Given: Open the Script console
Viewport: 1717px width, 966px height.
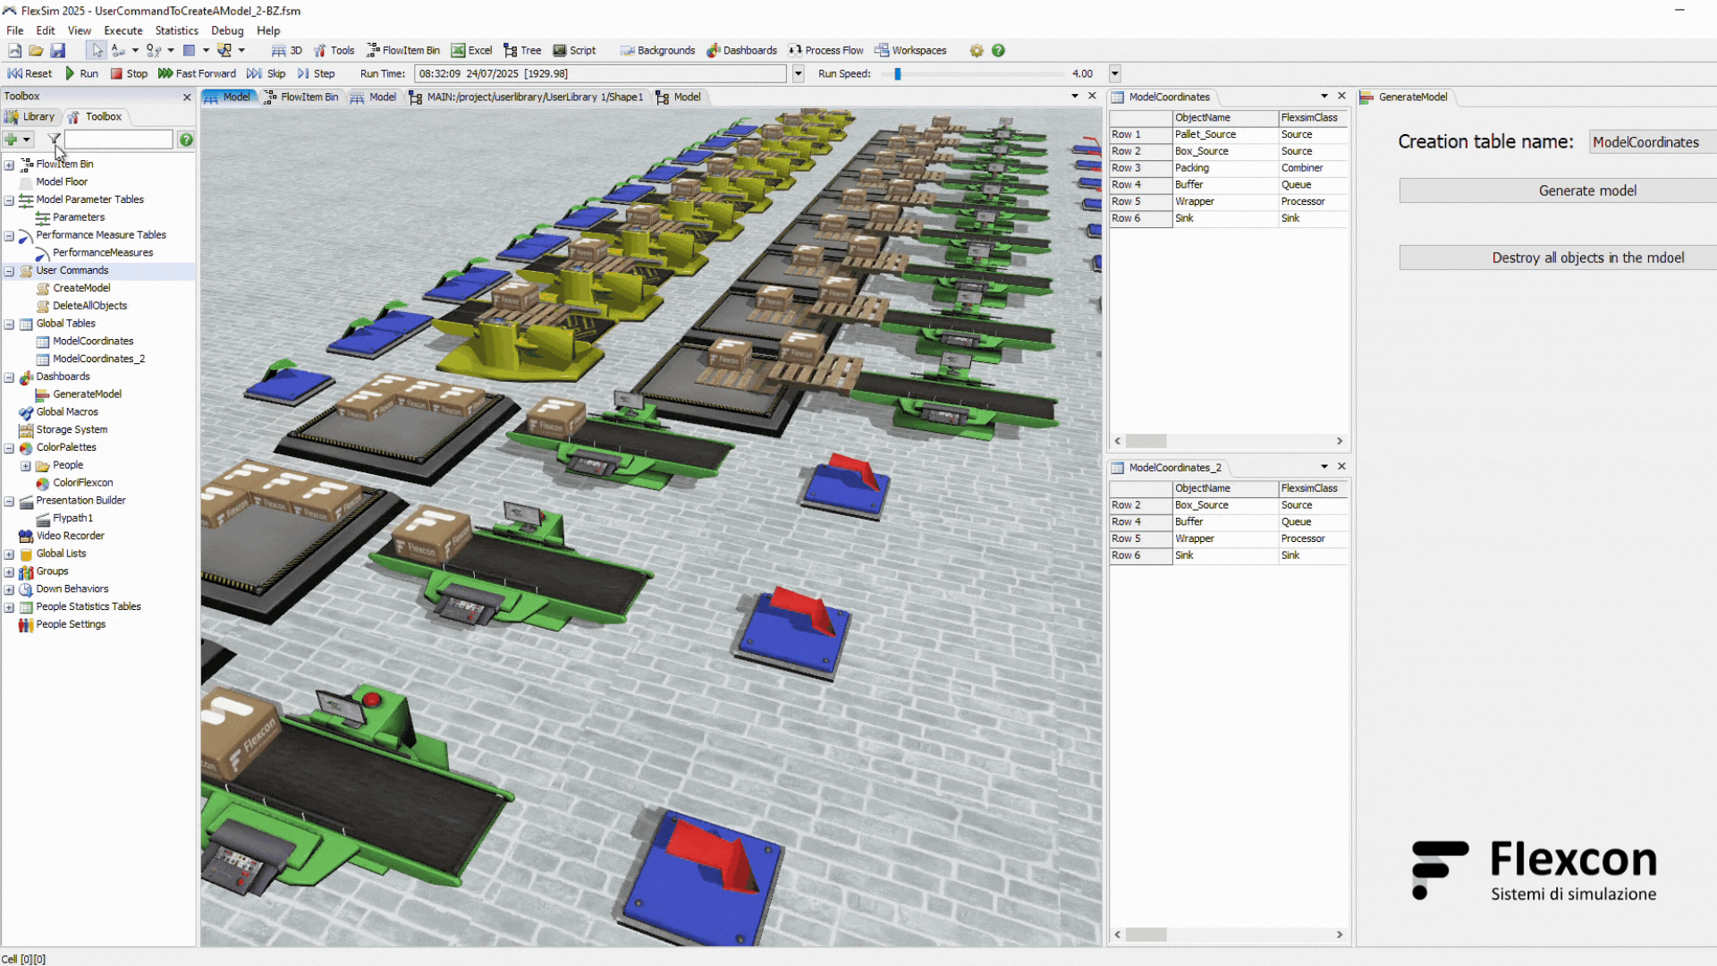Looking at the screenshot, I should pyautogui.click(x=574, y=50).
